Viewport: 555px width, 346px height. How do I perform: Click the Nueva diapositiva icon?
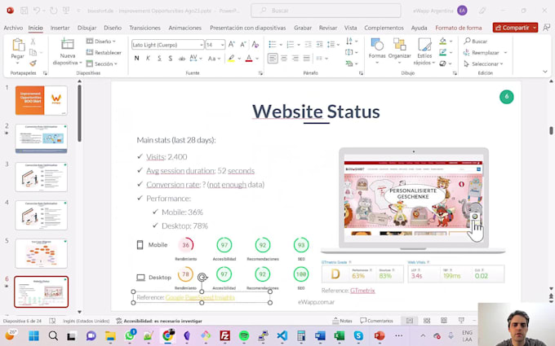pos(67,45)
